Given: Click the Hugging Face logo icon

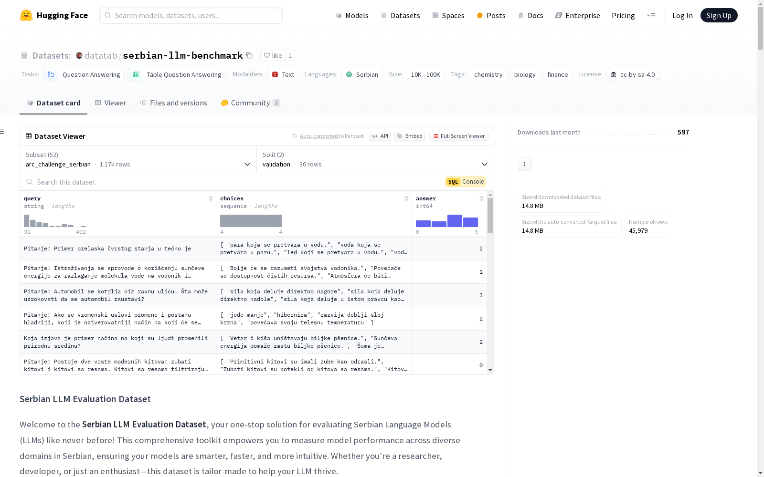Looking at the screenshot, I should tap(26, 15).
